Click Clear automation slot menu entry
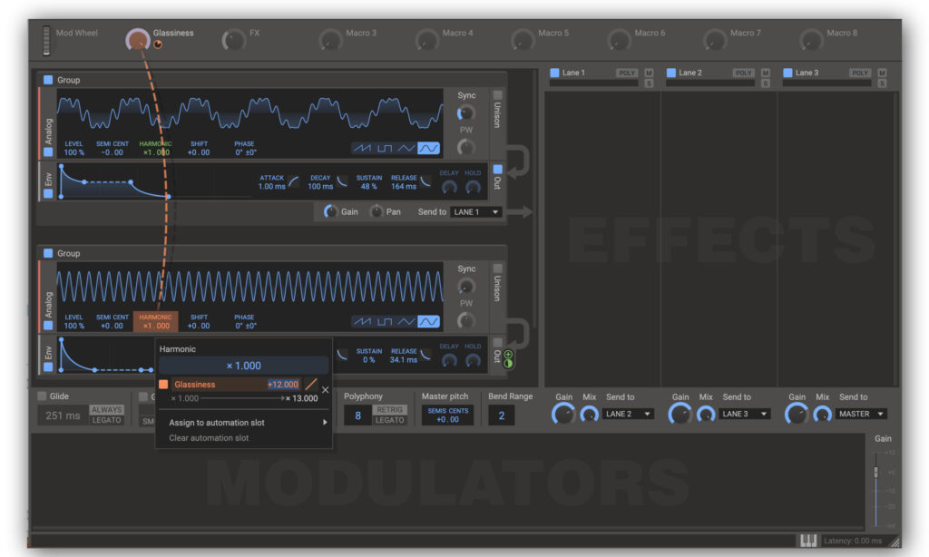 [x=209, y=438]
